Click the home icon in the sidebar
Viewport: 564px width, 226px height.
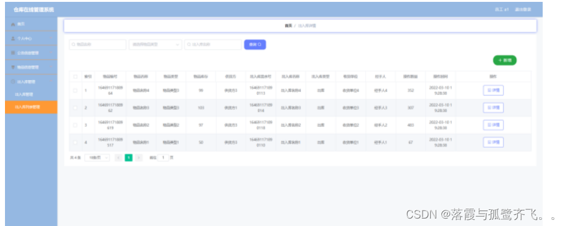point(13,24)
